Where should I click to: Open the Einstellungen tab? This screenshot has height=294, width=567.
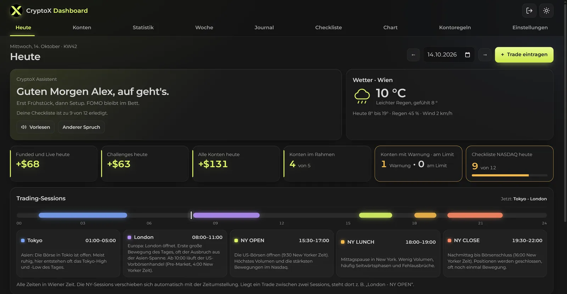point(530,28)
